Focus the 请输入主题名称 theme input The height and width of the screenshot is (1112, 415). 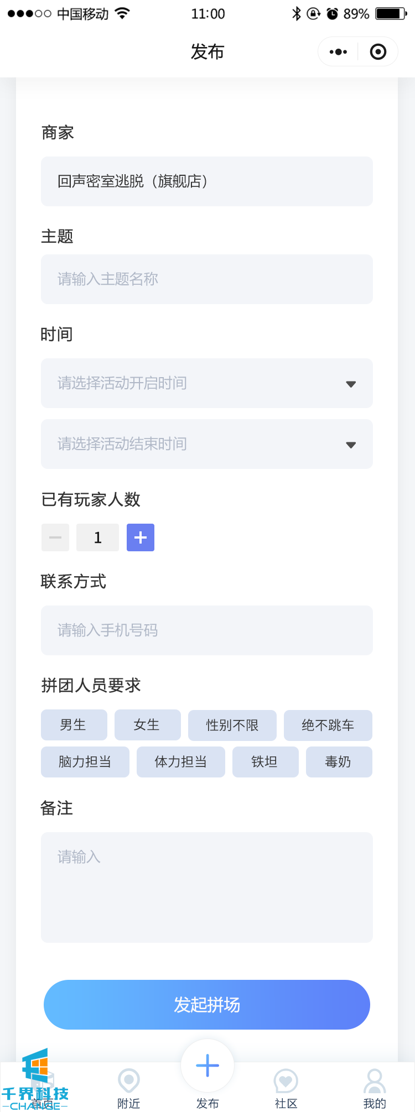pos(207,279)
